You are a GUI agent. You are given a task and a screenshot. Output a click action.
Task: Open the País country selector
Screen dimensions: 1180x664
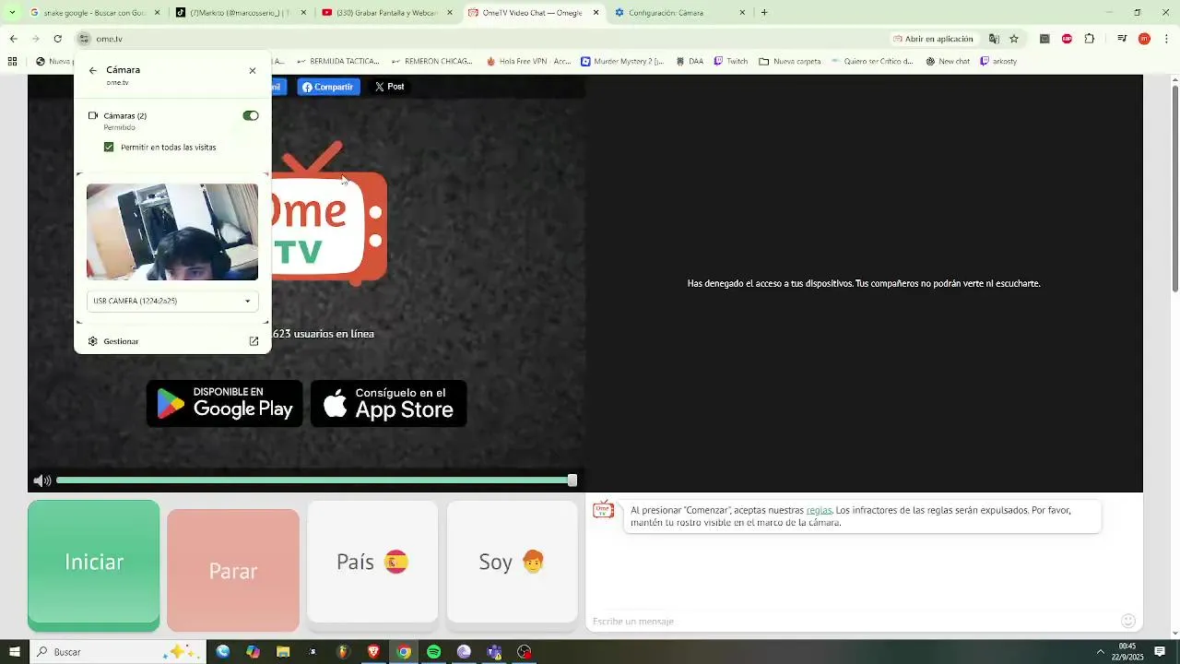[x=372, y=562]
